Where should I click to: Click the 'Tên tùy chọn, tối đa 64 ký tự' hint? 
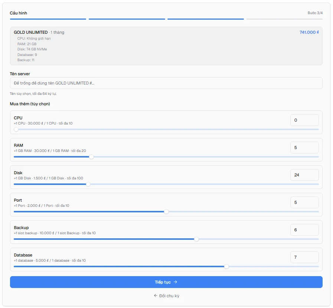click(x=33, y=94)
